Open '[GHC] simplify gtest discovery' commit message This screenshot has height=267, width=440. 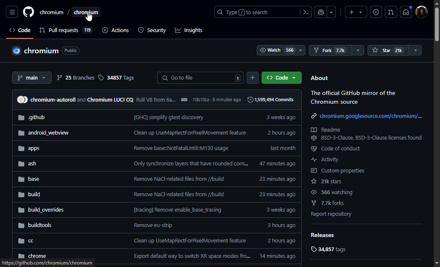169,117
